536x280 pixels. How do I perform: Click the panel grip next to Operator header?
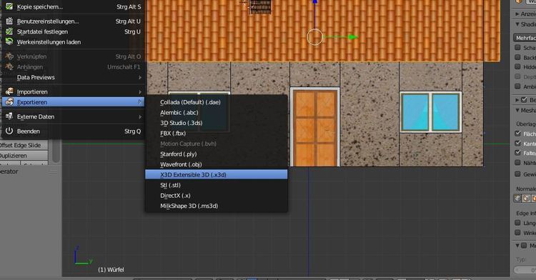tap(54, 171)
